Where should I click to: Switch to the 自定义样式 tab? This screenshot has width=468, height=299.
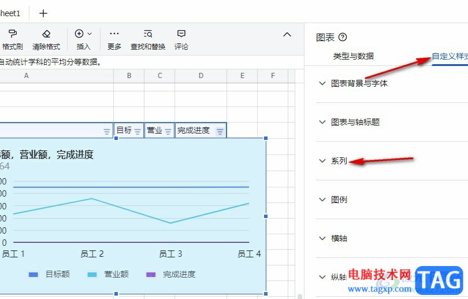pos(450,56)
